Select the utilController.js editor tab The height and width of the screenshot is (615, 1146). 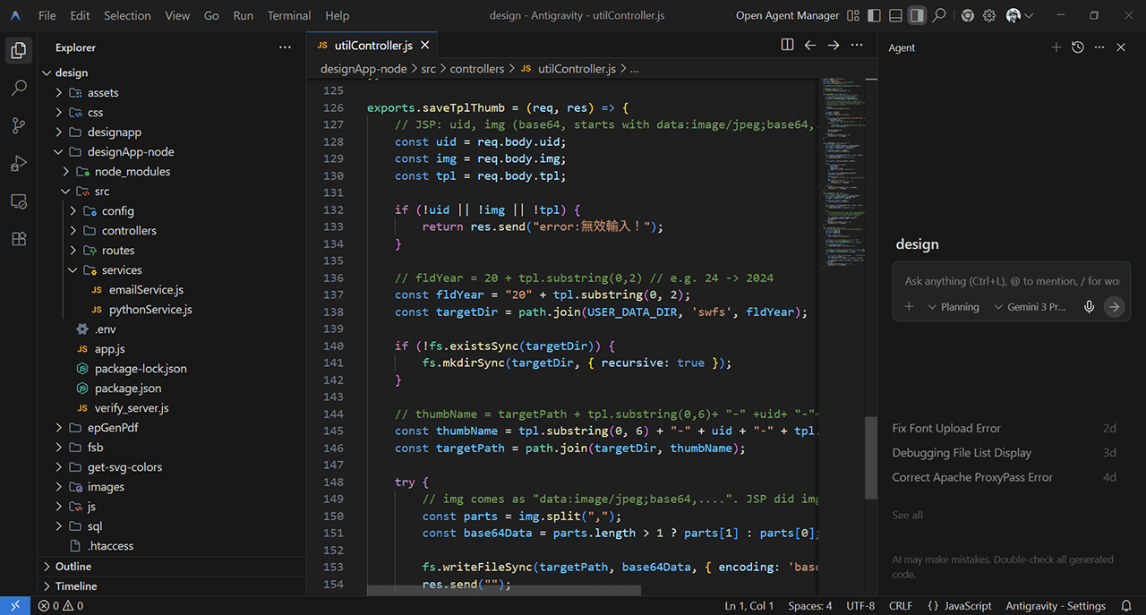[372, 45]
